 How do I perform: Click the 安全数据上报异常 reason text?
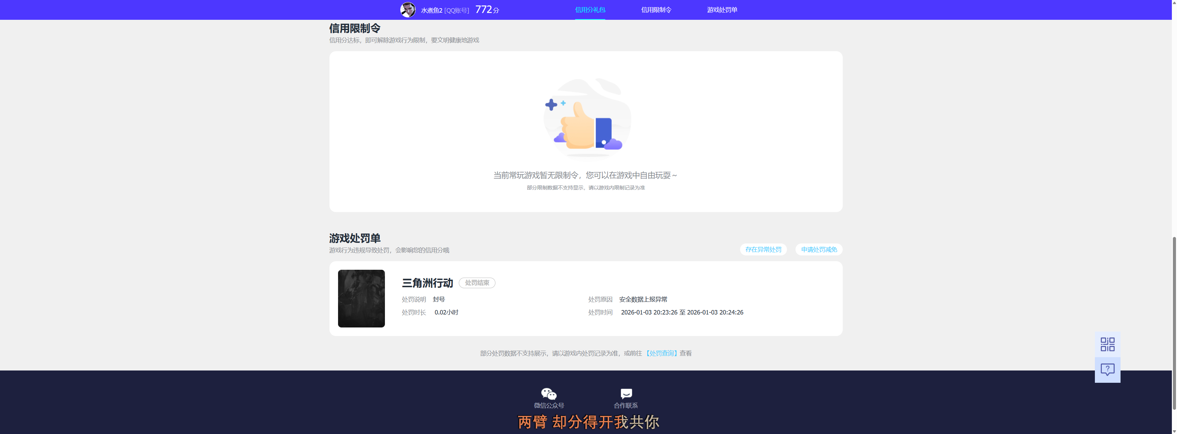(x=643, y=299)
